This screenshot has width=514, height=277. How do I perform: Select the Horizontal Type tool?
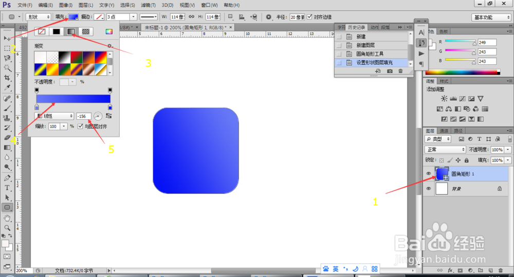(7, 188)
